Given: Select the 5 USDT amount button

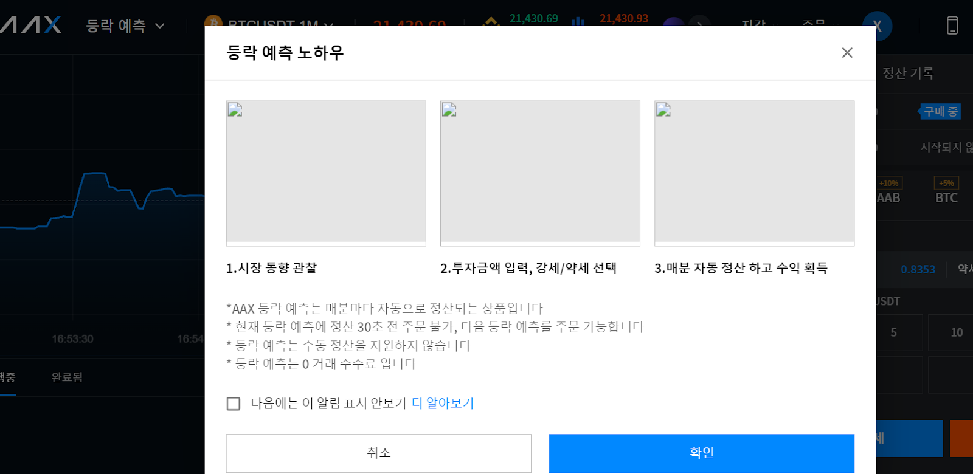Looking at the screenshot, I should coord(899,332).
